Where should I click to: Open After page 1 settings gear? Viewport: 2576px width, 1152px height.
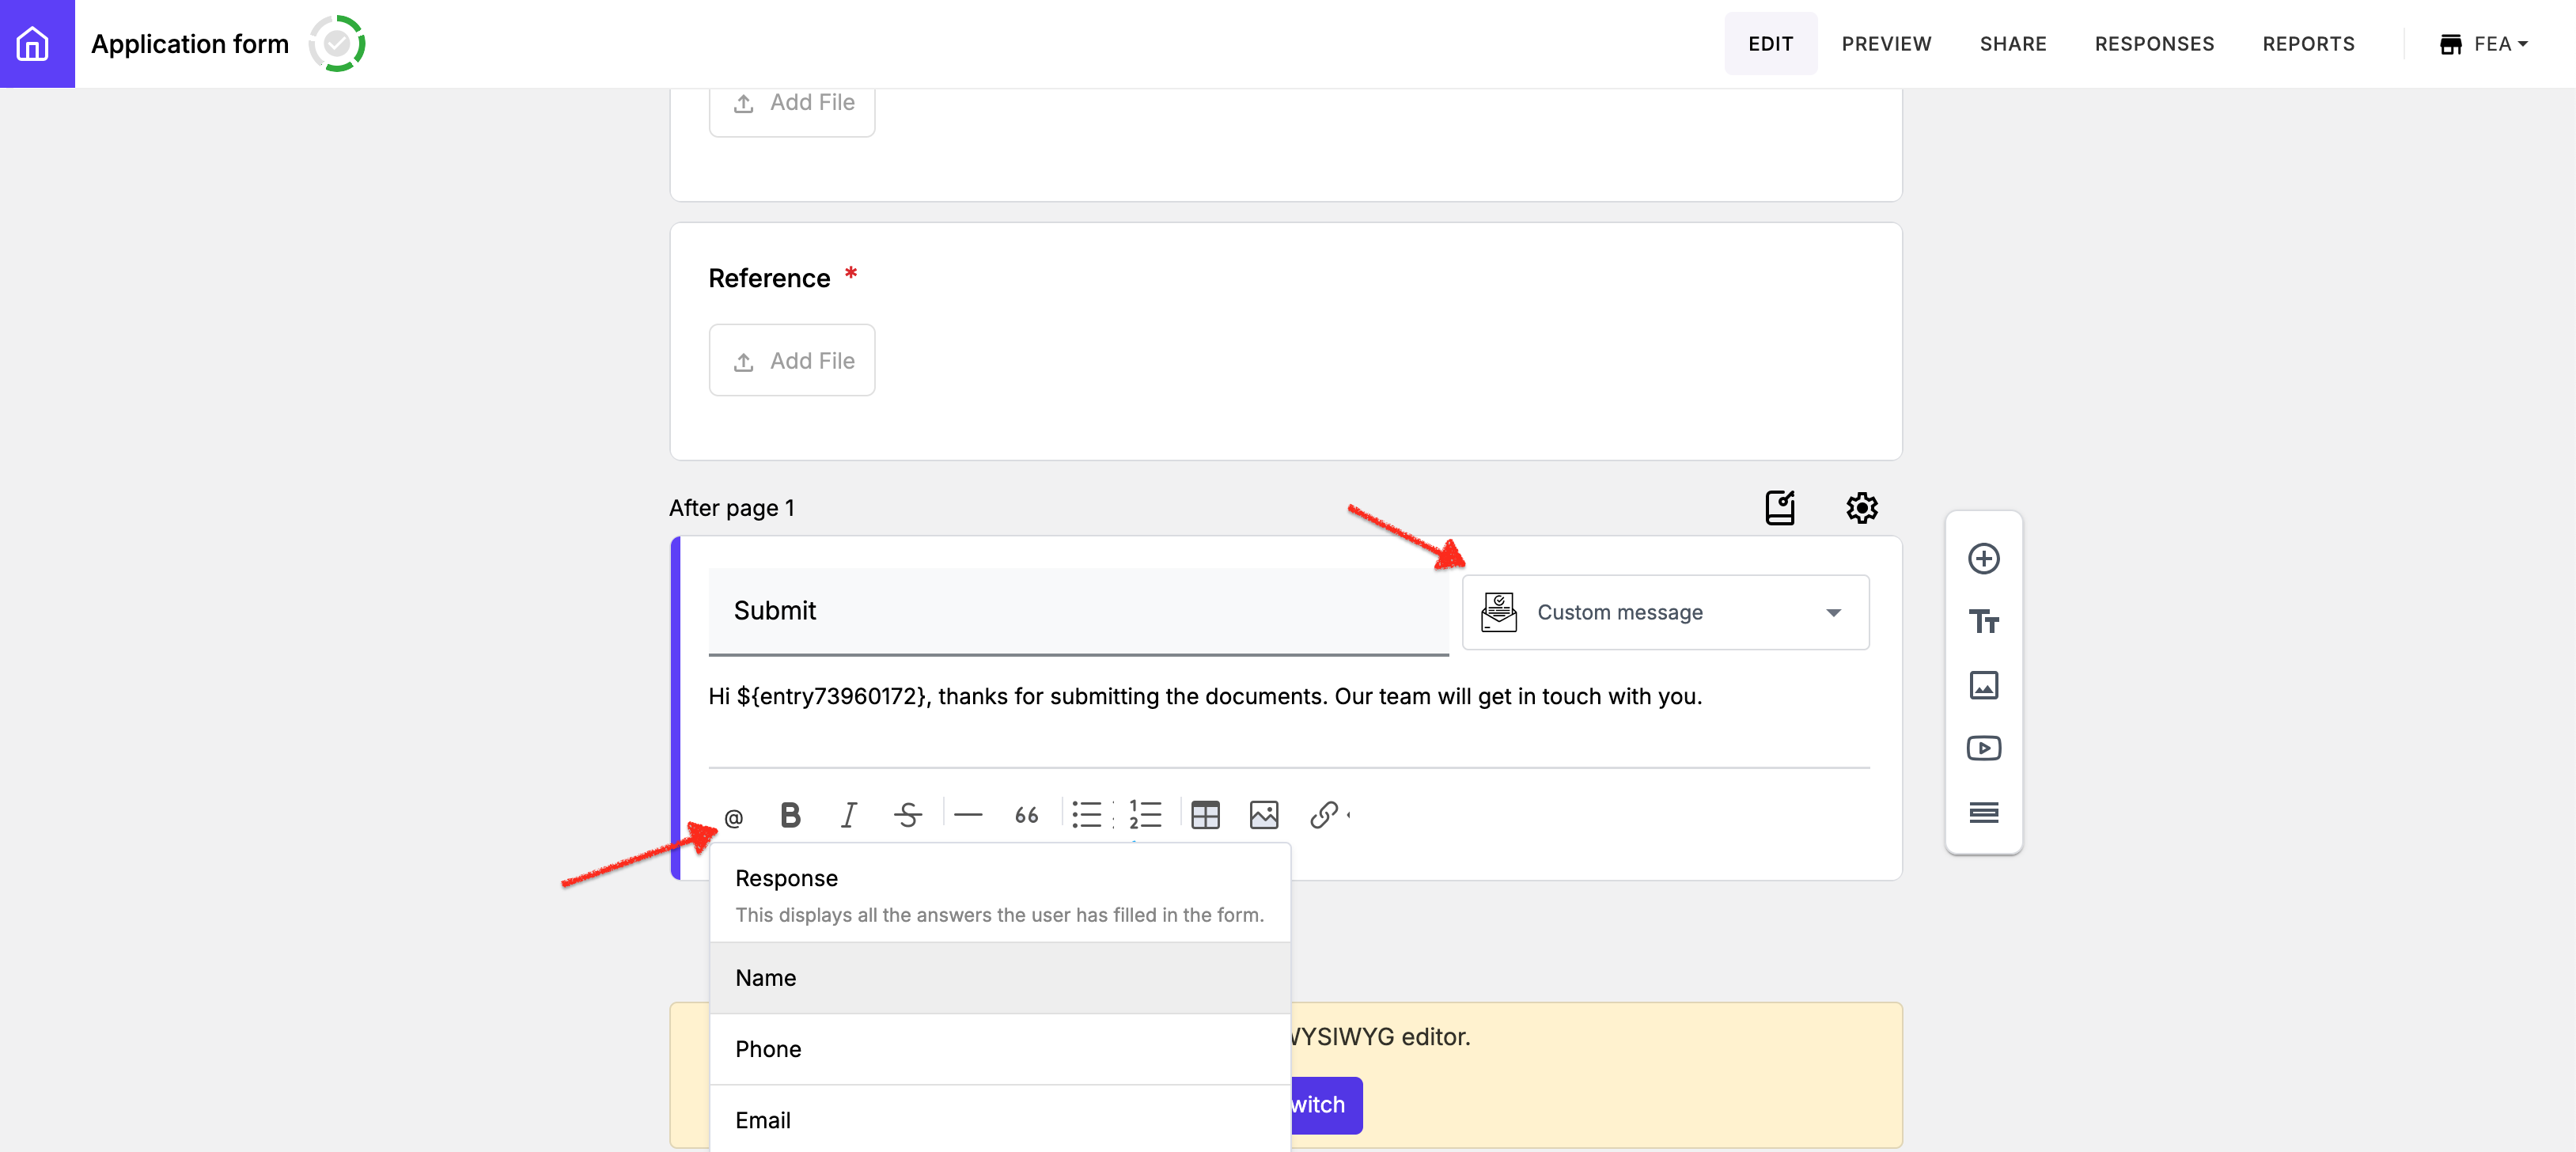tap(1862, 507)
